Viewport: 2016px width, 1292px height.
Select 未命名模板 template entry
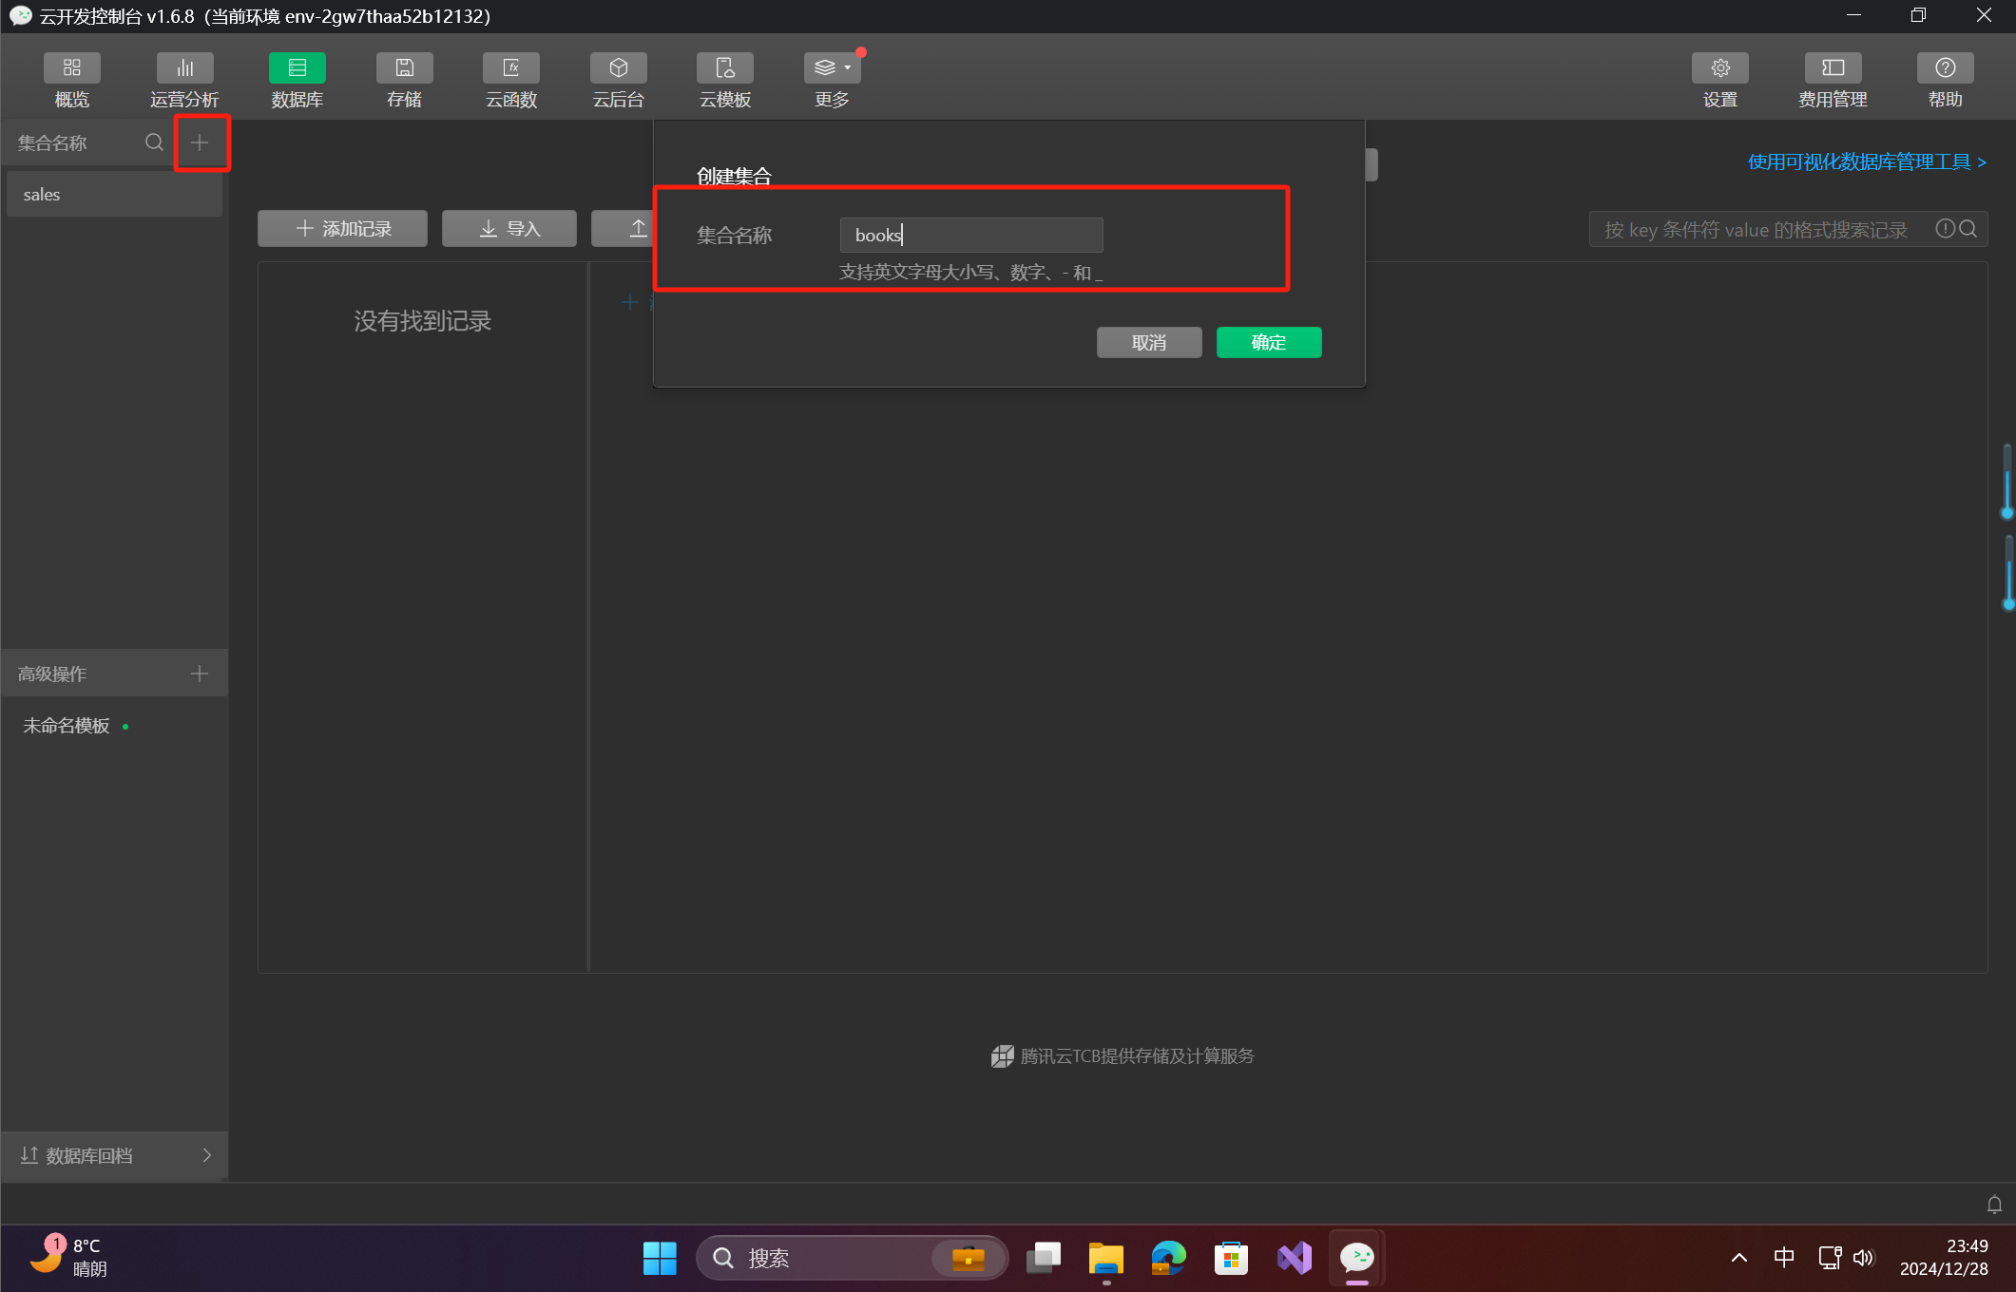(x=67, y=726)
